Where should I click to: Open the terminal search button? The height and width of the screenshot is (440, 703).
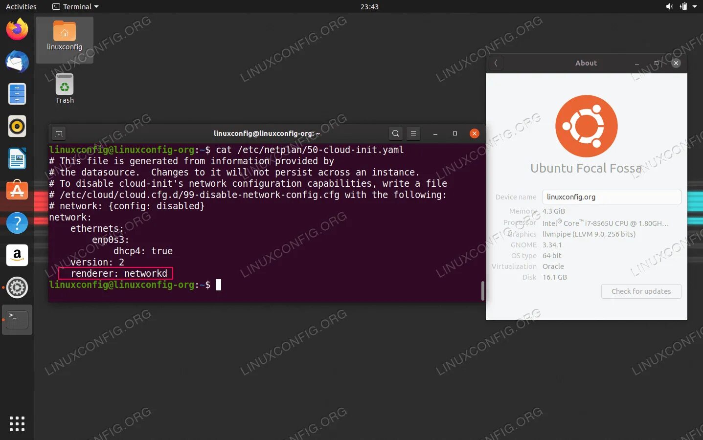click(396, 133)
